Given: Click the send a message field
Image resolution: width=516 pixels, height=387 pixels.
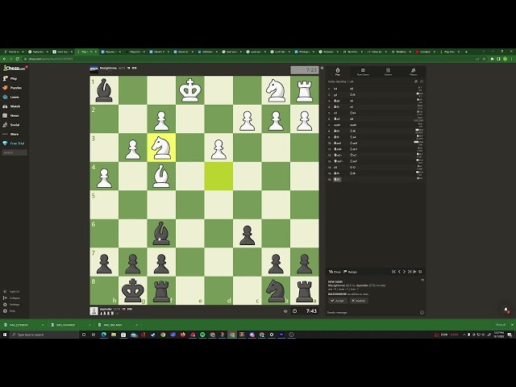Looking at the screenshot, I should click(372, 312).
